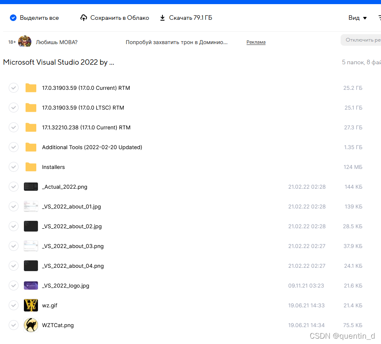
Task: Click file name _VS_2022_logo.jpg
Action: pos(66,286)
